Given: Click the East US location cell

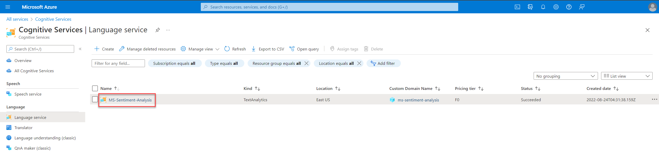Looking at the screenshot, I should point(323,100).
